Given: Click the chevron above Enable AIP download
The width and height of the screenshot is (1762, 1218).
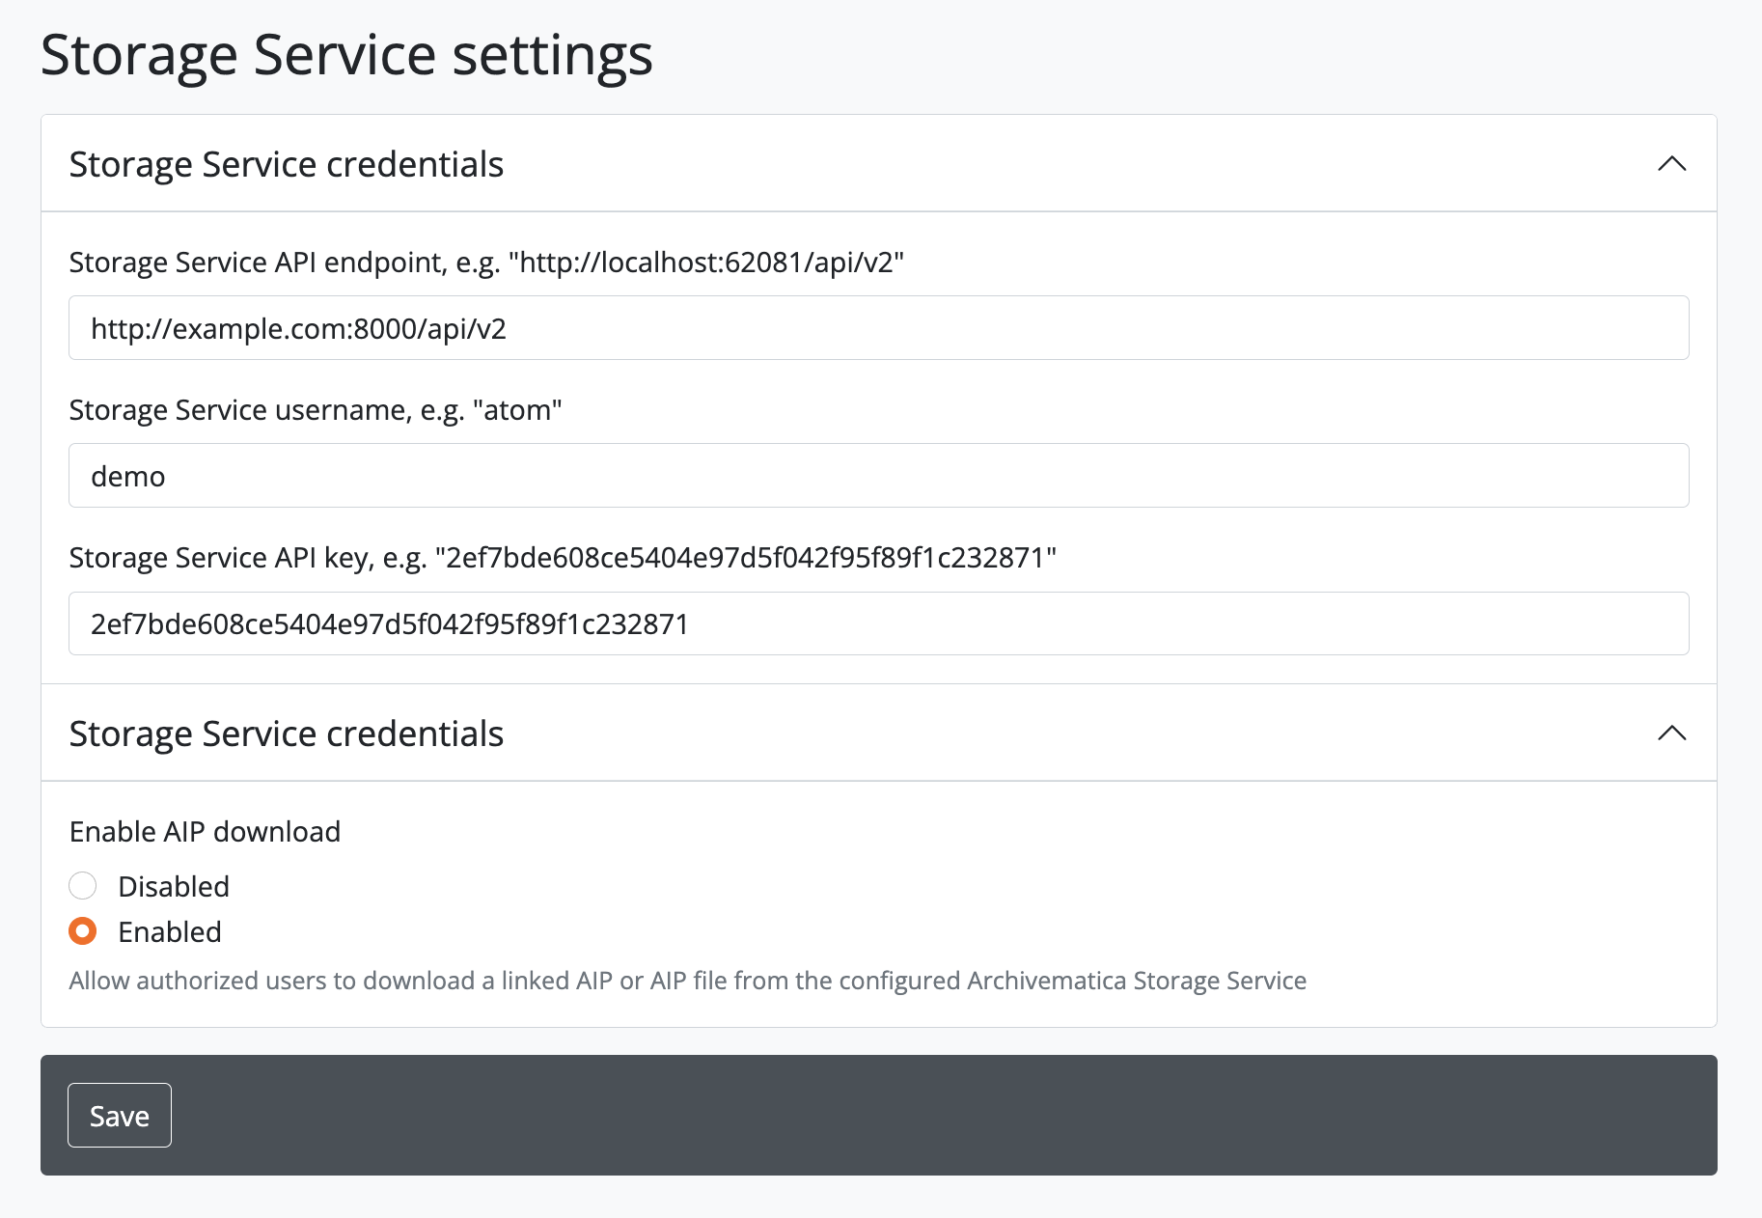Looking at the screenshot, I should click(1671, 734).
